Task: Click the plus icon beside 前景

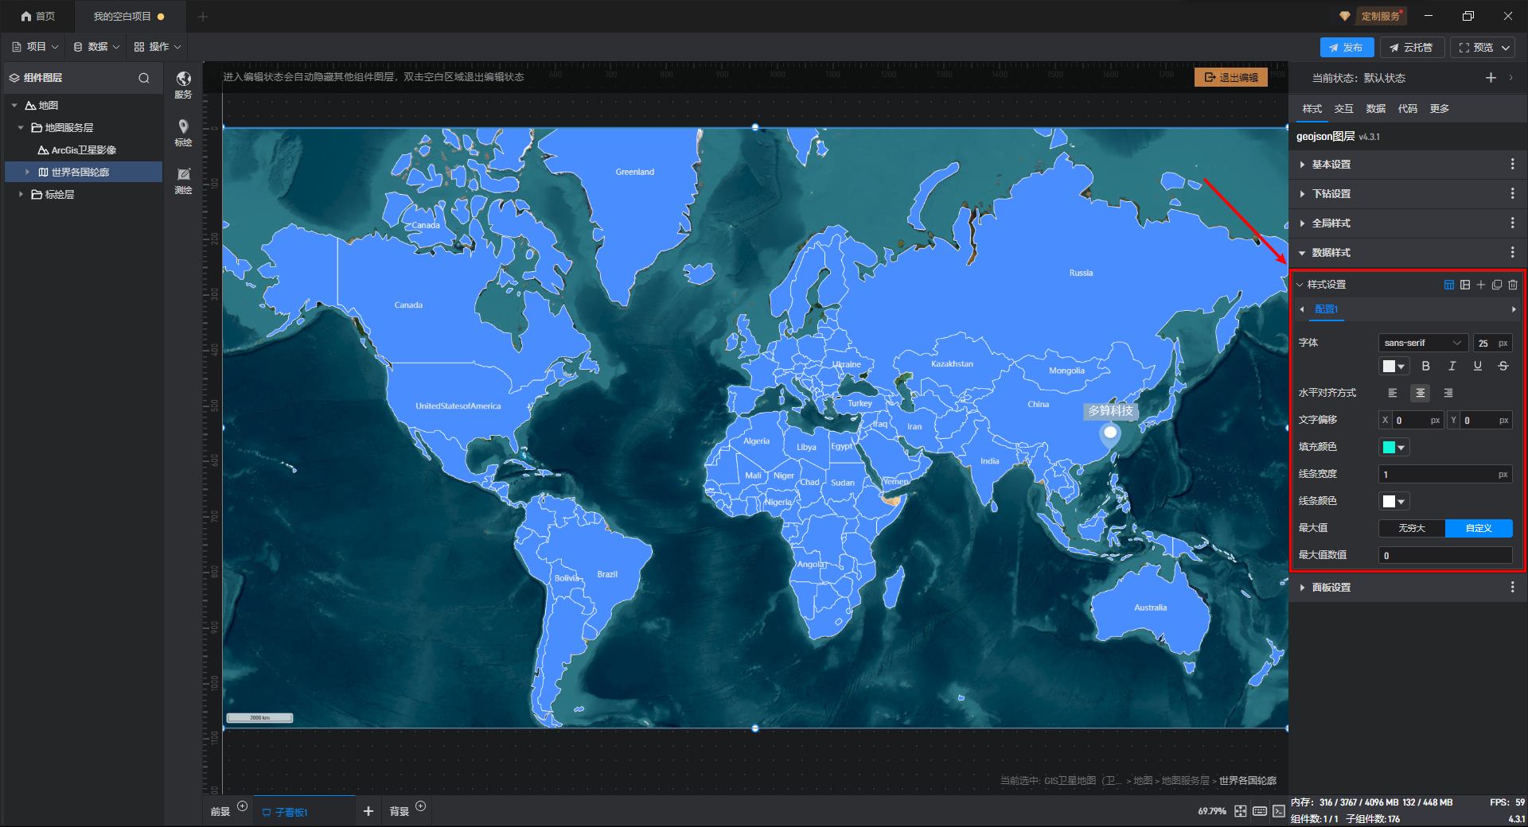Action: [x=243, y=806]
